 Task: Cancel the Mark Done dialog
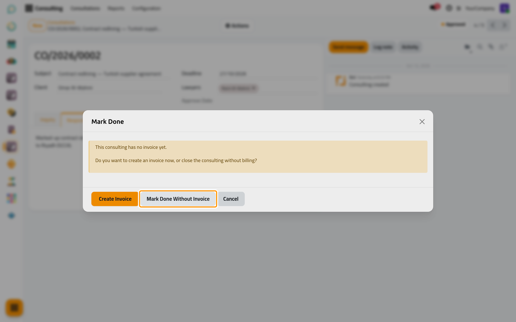click(231, 199)
